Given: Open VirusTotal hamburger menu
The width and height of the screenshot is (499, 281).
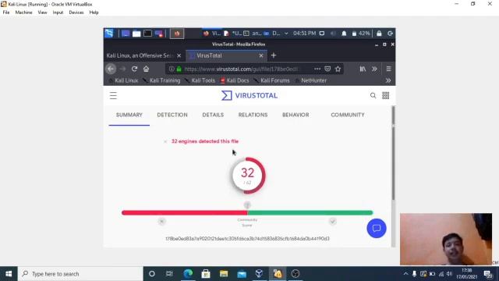Looking at the screenshot, I should [113, 95].
